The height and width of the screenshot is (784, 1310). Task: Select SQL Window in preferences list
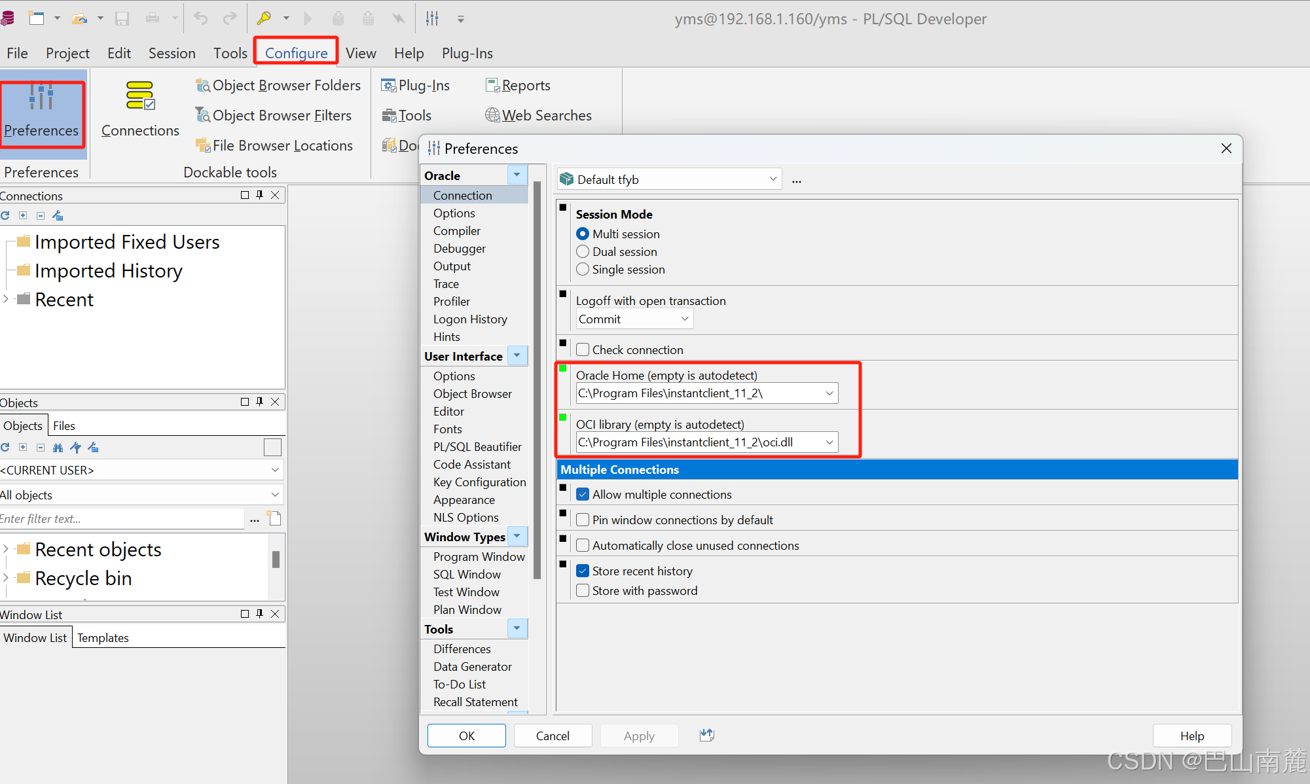click(x=467, y=574)
